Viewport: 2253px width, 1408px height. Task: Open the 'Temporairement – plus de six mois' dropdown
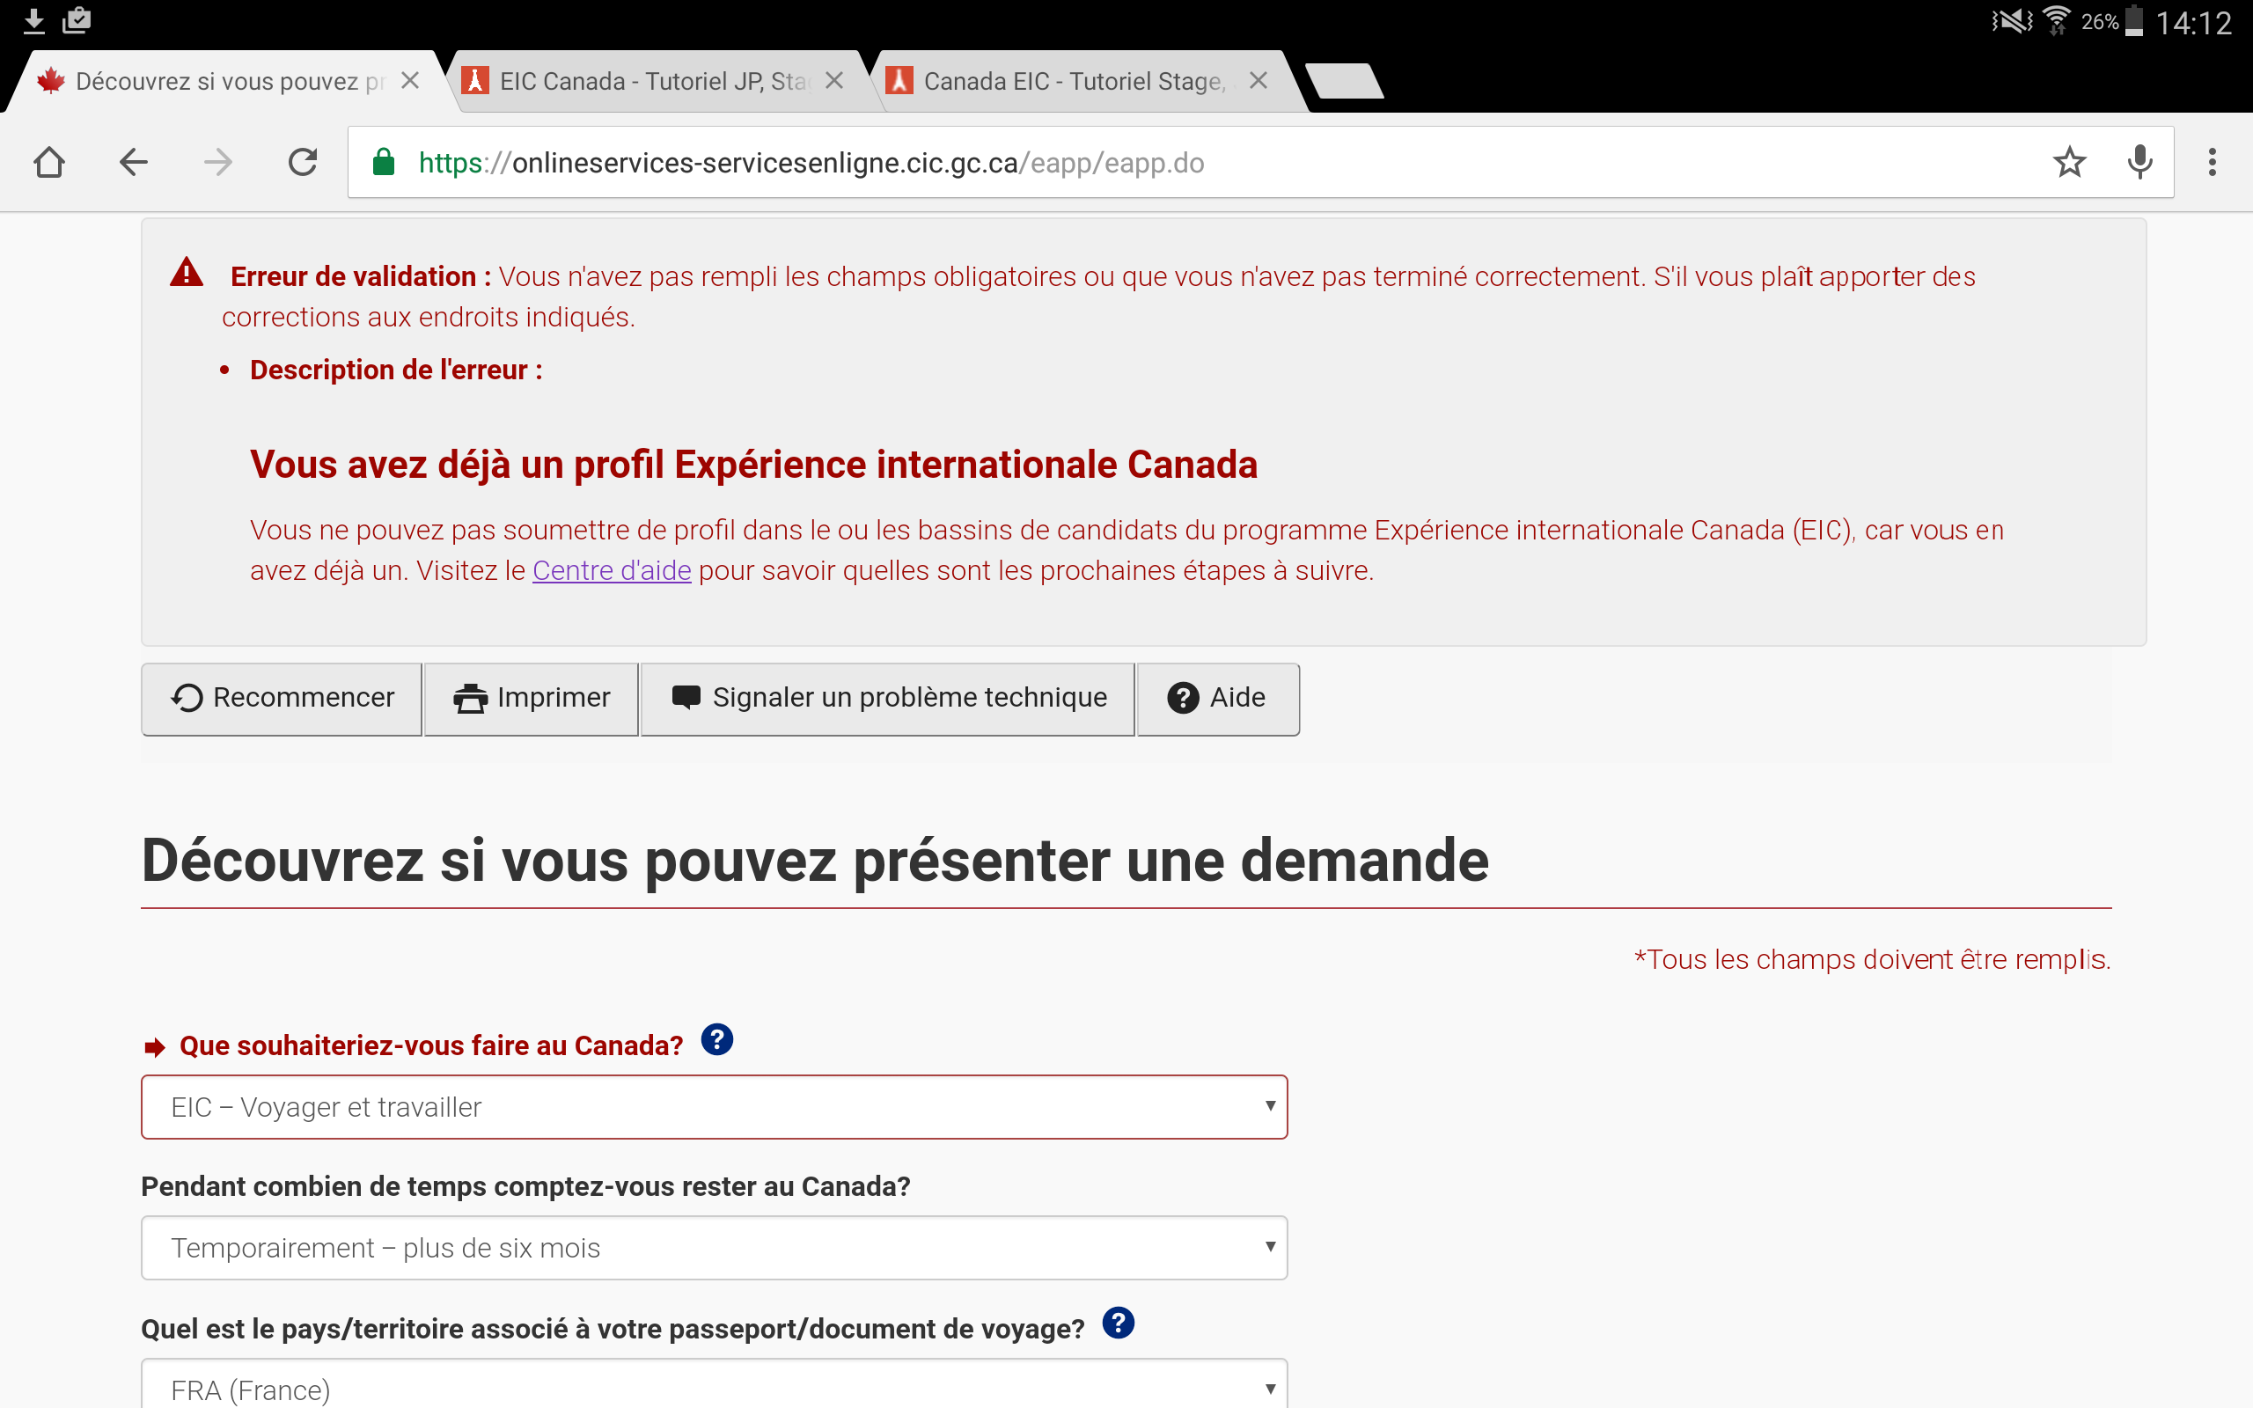(714, 1248)
